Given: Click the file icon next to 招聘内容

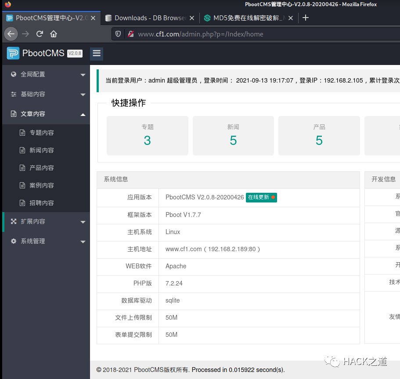Looking at the screenshot, I should pos(22,203).
